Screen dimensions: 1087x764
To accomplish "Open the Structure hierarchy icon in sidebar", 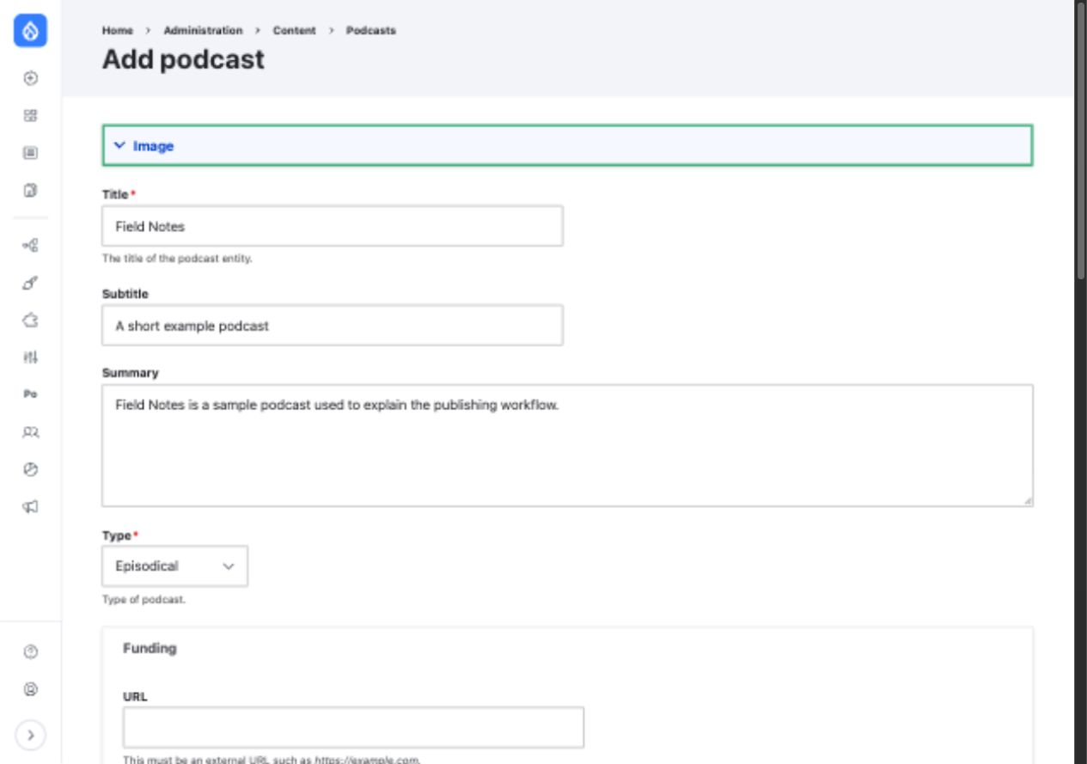I will 30,245.
